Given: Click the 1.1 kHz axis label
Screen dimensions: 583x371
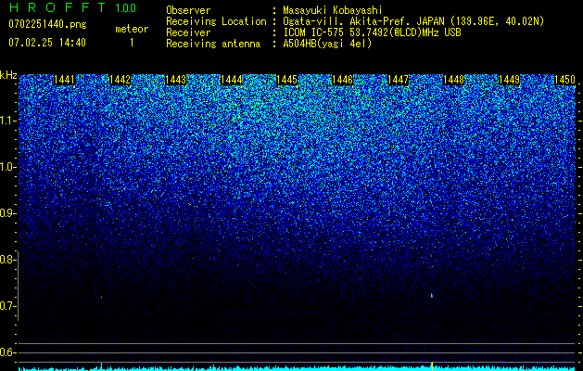Looking at the screenshot, I should pyautogui.click(x=7, y=121).
